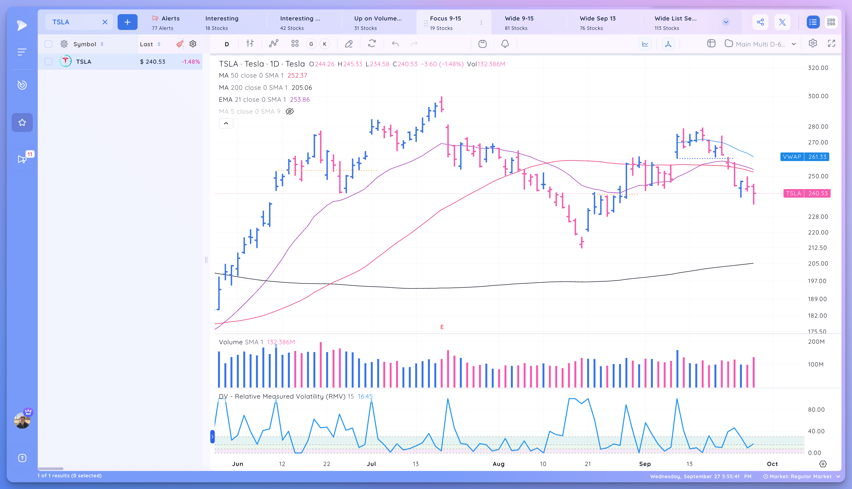Open the chart panel layout icon
The height and width of the screenshot is (489, 852).
pos(711,43)
